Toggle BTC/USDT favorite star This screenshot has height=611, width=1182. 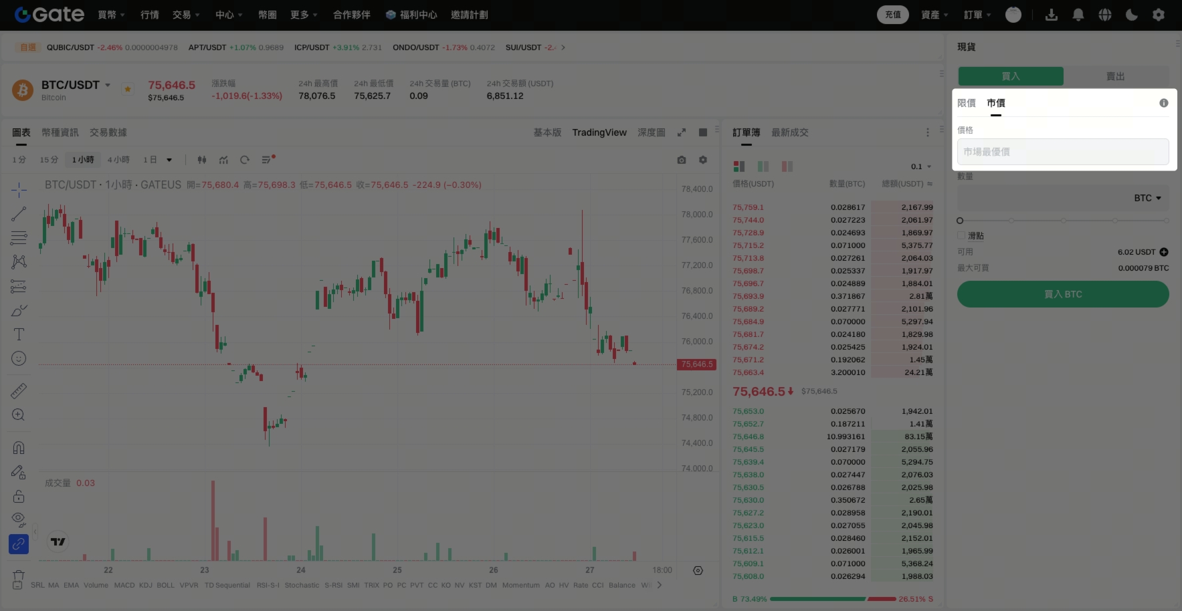pos(128,89)
